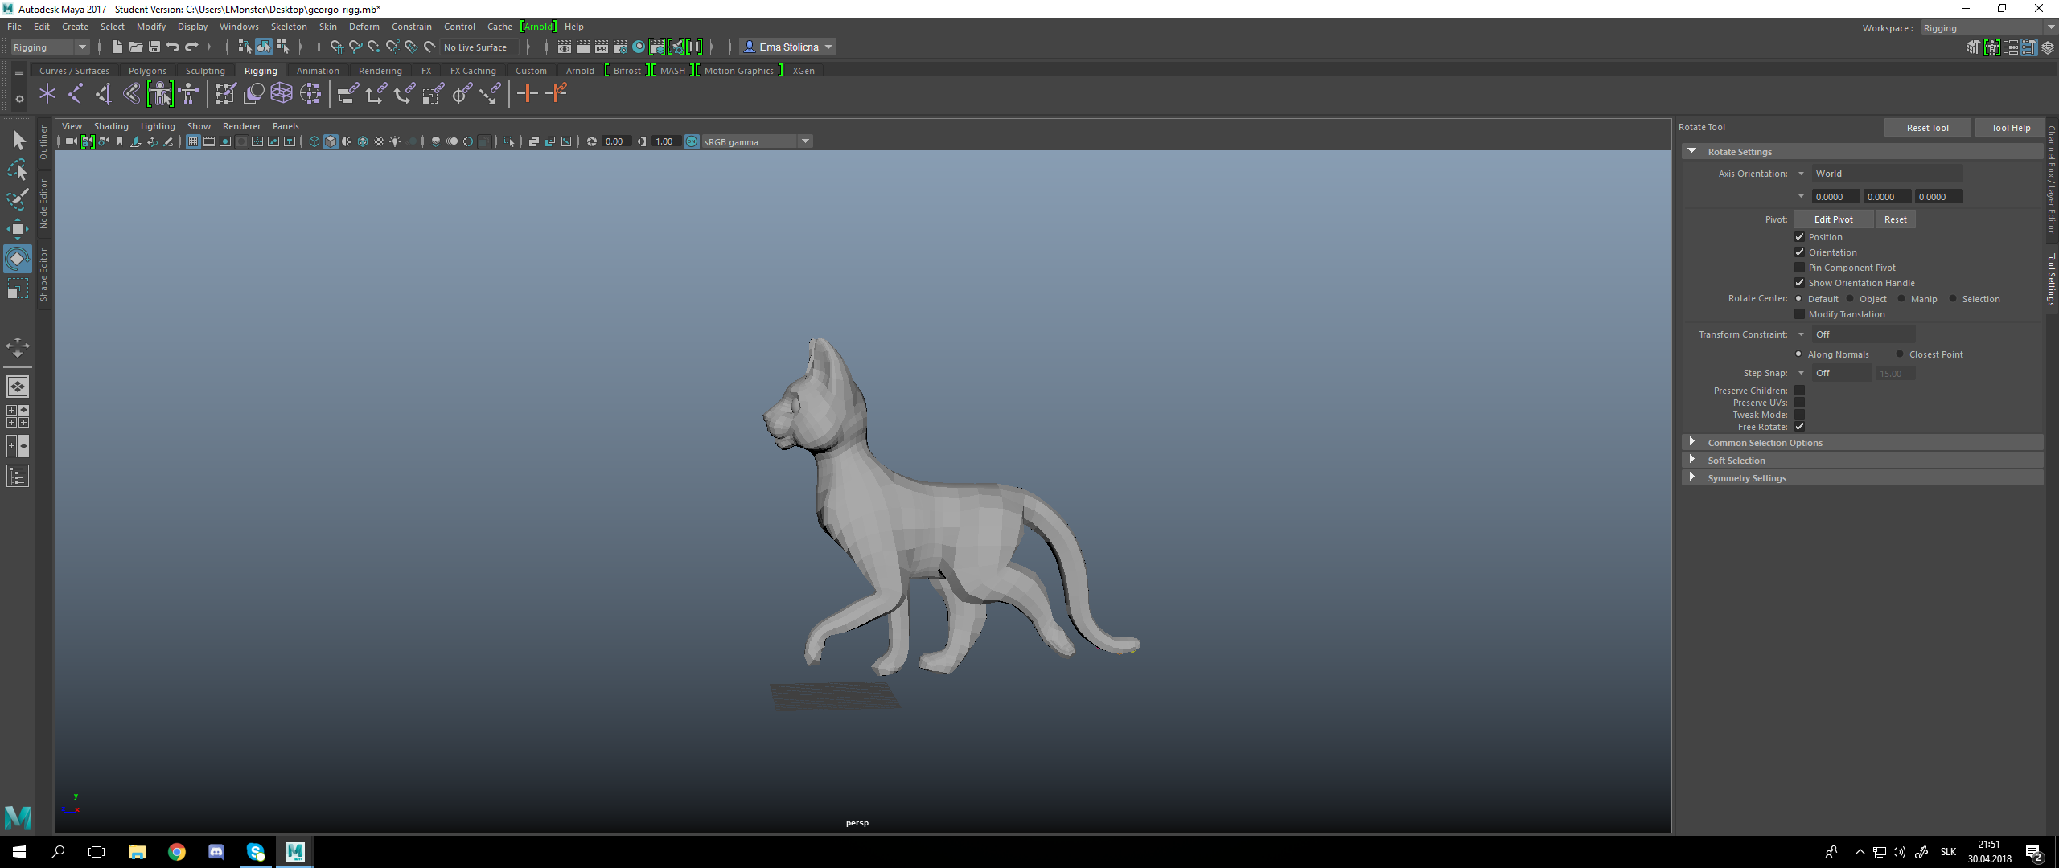Click the Edit Pivot button

pos(1833,219)
